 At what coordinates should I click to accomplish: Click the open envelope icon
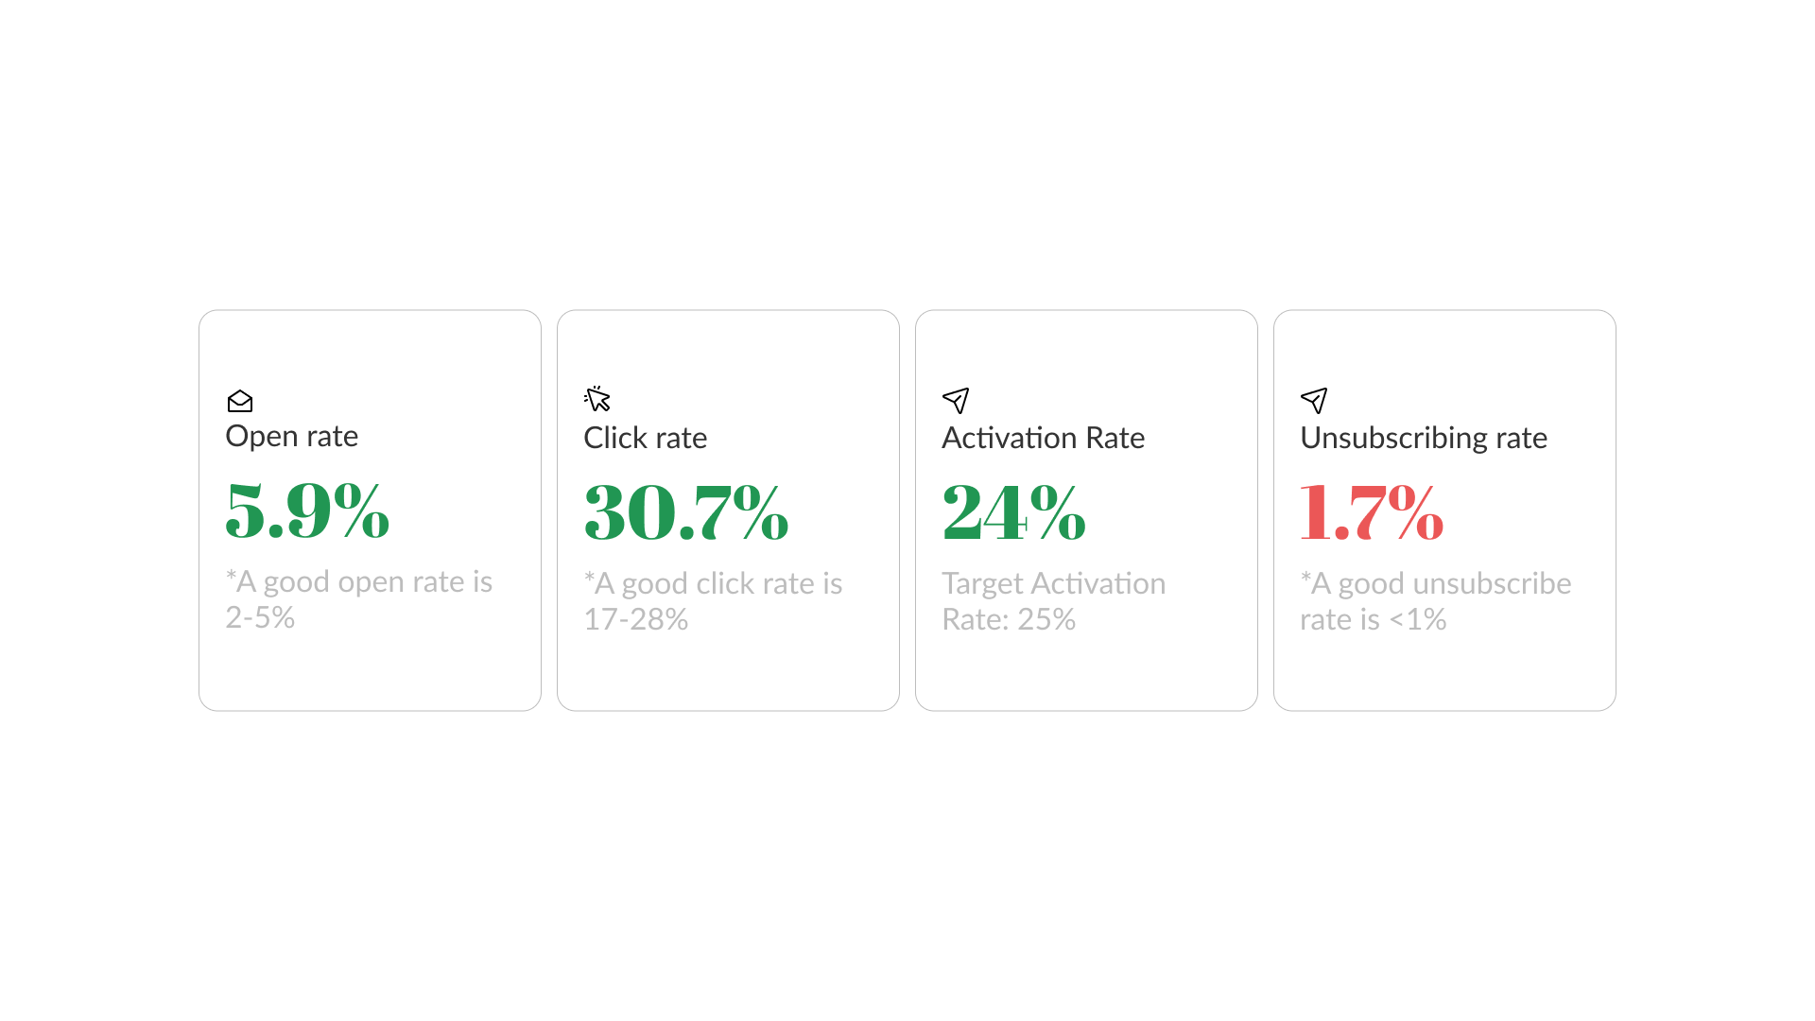pos(240,401)
